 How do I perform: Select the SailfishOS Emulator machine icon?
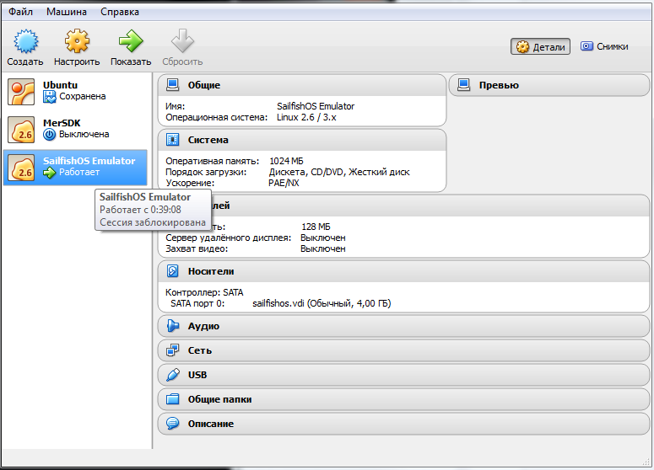(21, 168)
